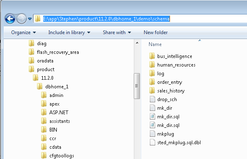Viewport: 247px width, 159px height.
Task: Select the cfgtoollogs label in tree
Action: point(62,156)
